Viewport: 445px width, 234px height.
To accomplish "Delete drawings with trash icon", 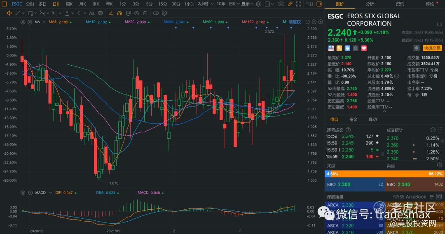I will (145, 13).
